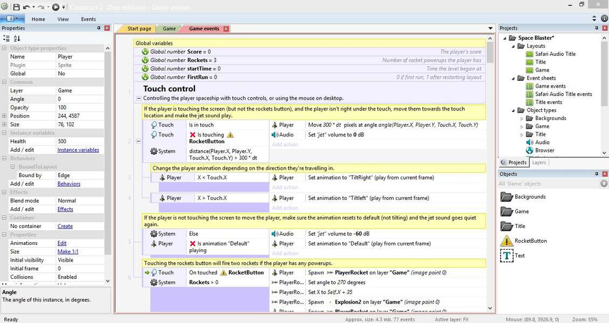Save the project with the floppy disk icon
Screen dimensions: 609x323
pyautogui.click(x=16, y=6)
